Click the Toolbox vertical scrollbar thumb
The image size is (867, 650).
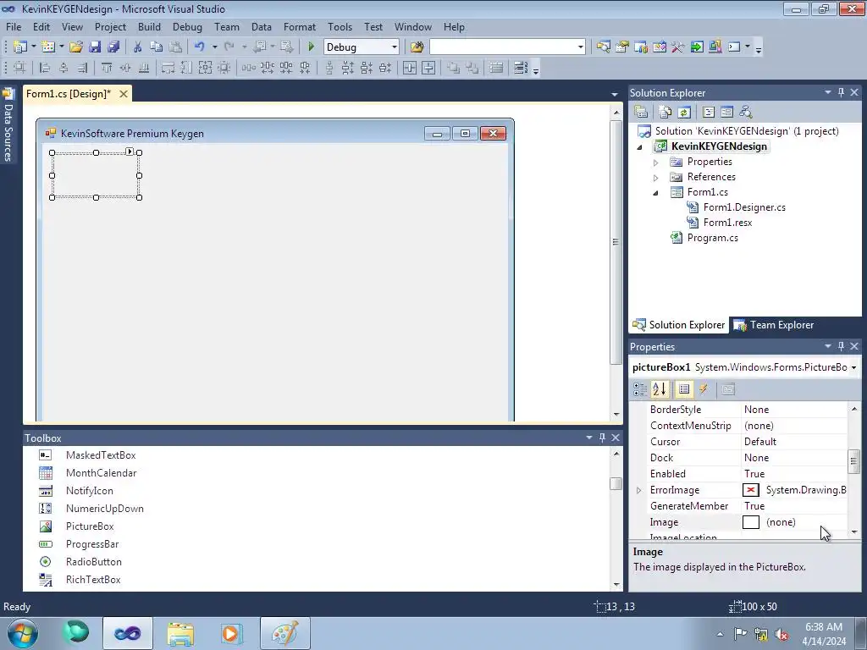pos(616,483)
